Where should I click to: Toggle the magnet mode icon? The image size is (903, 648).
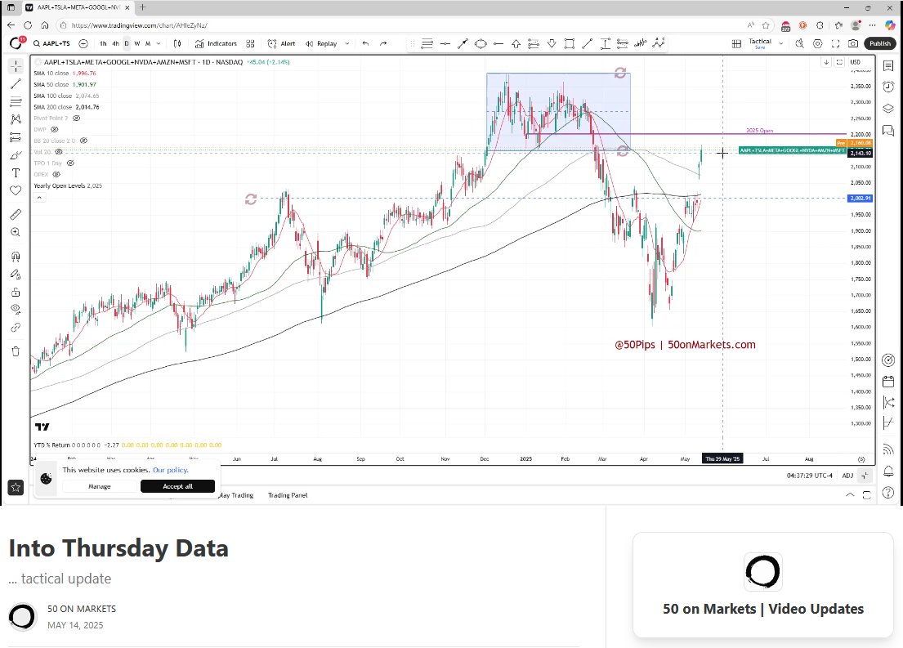(x=16, y=257)
